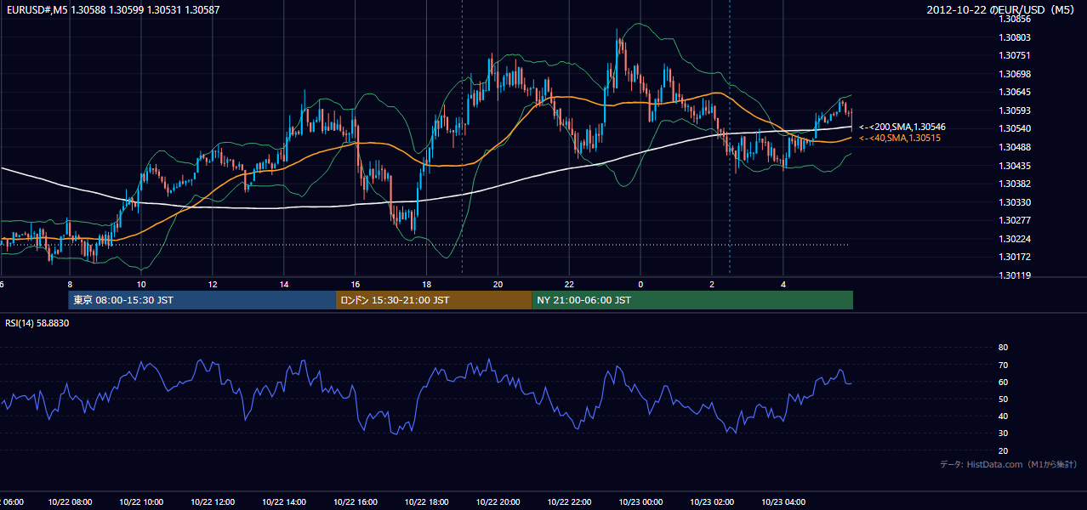
Task: Click RSI scale value 30
Action: [1003, 433]
